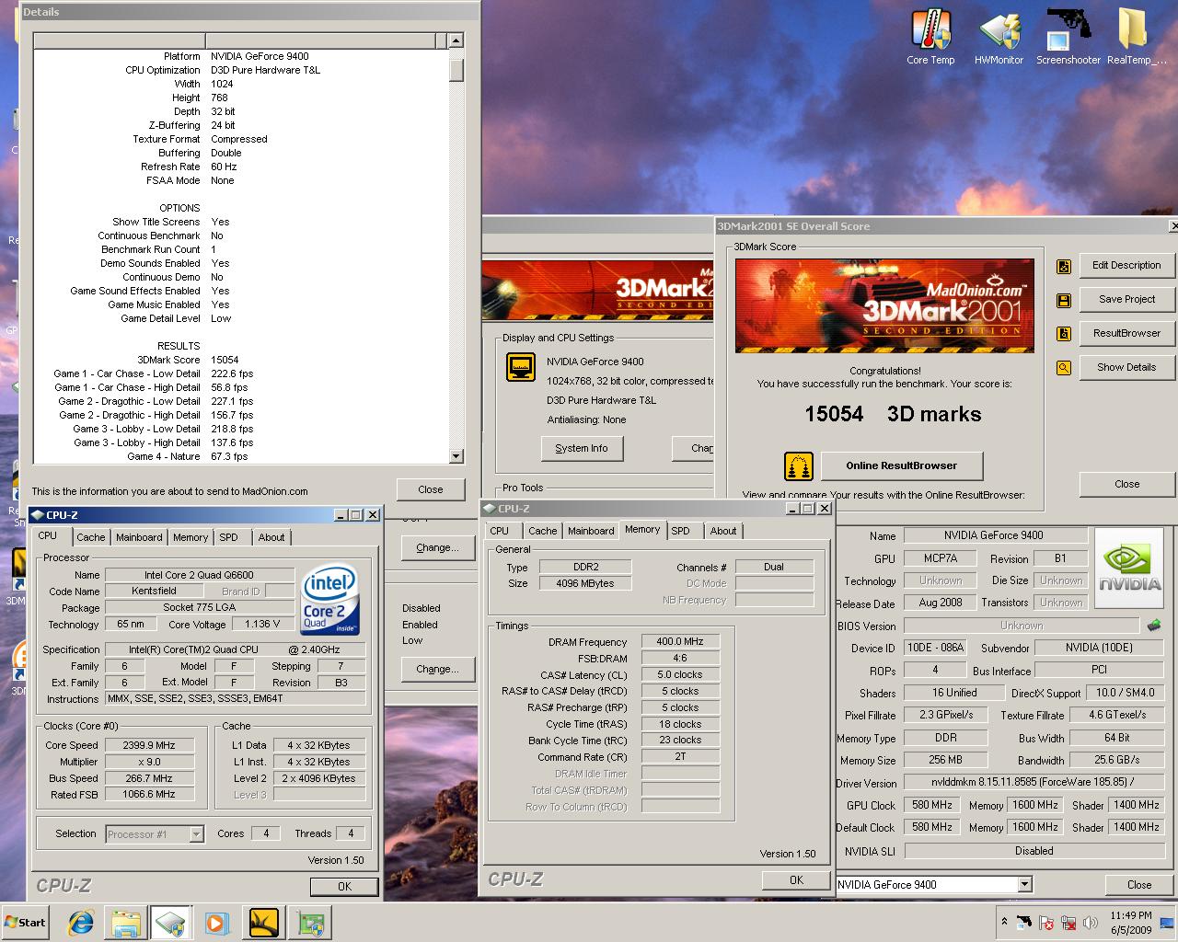Switch to CPU tab in Memory CPU-Z window
Image resolution: width=1178 pixels, height=942 pixels.
click(500, 531)
